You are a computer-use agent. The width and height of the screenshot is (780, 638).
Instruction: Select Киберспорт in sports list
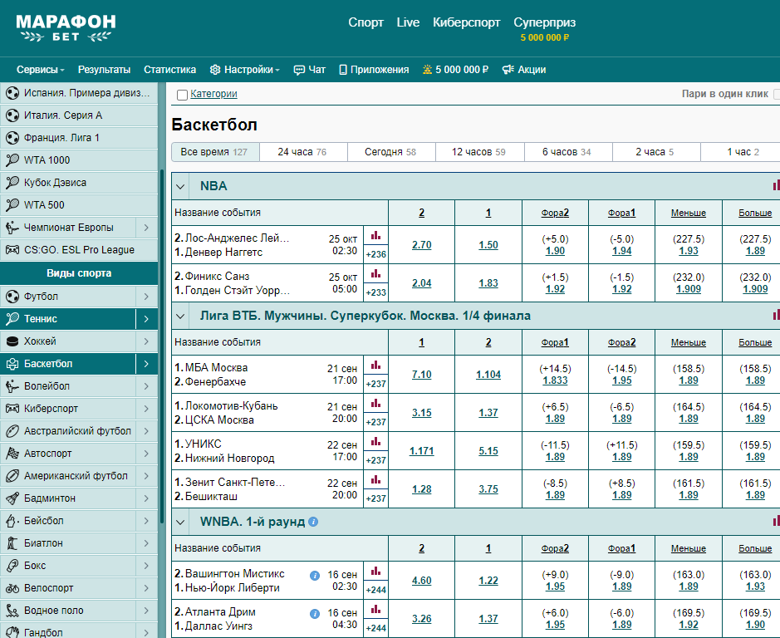tap(67, 409)
